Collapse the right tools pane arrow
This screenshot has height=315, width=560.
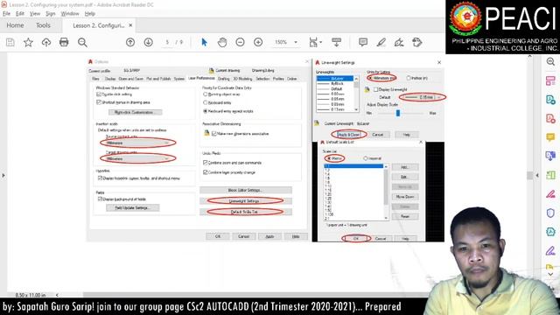point(537,175)
